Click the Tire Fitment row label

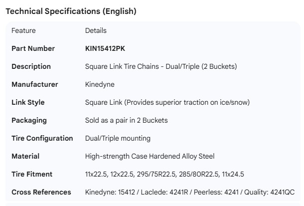pos(32,174)
